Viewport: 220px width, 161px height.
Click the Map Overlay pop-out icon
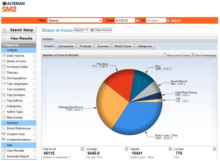click(34, 118)
